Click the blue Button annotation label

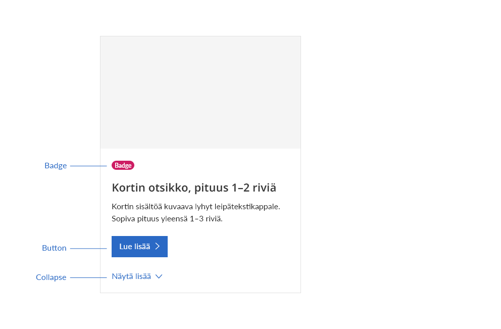[54, 248]
